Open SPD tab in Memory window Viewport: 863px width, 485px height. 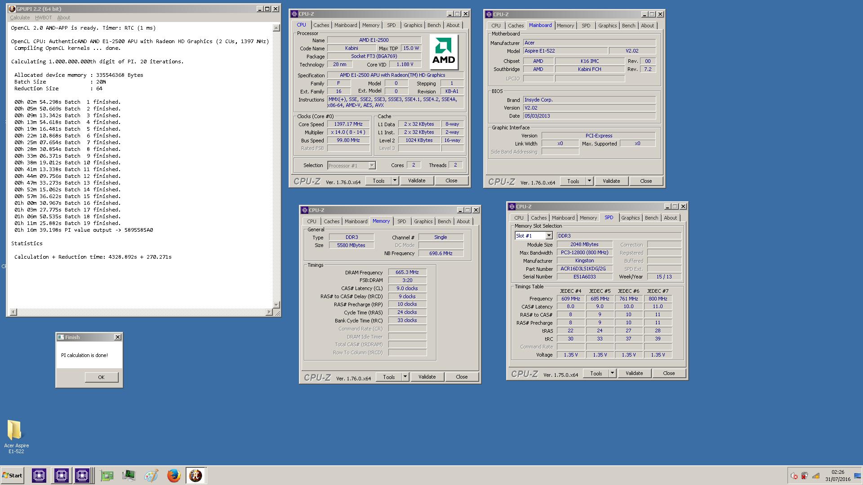pos(401,221)
